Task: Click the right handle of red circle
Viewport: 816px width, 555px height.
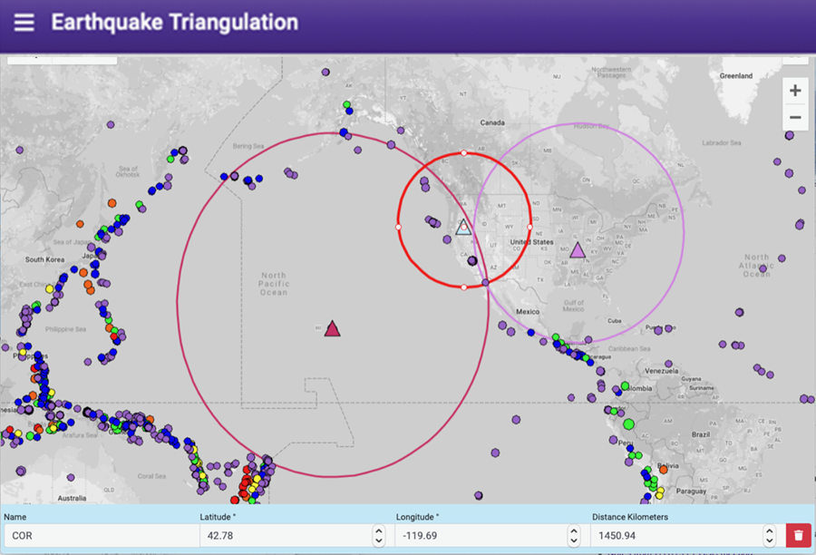Action: (530, 227)
